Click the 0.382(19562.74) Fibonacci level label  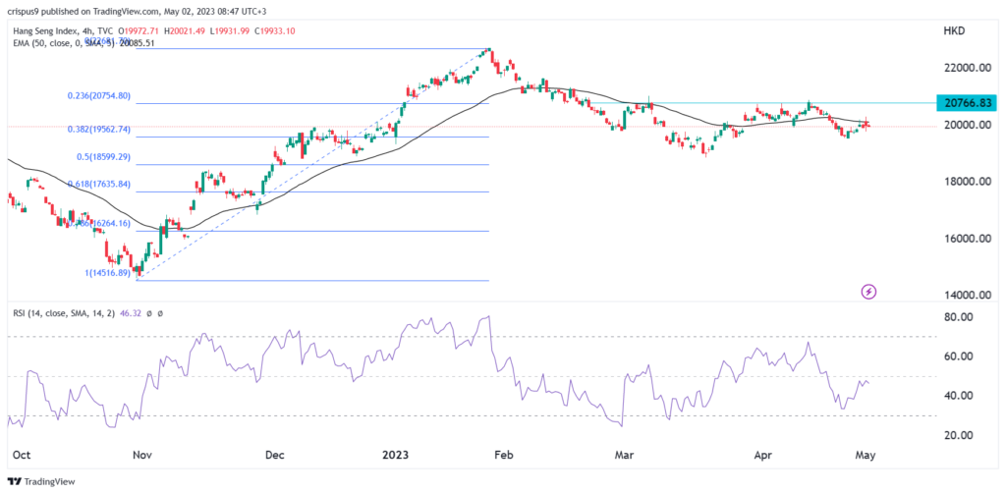click(x=99, y=129)
